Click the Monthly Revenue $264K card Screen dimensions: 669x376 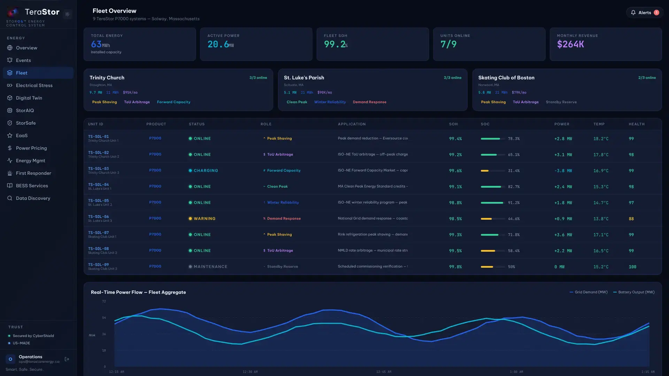tap(606, 44)
